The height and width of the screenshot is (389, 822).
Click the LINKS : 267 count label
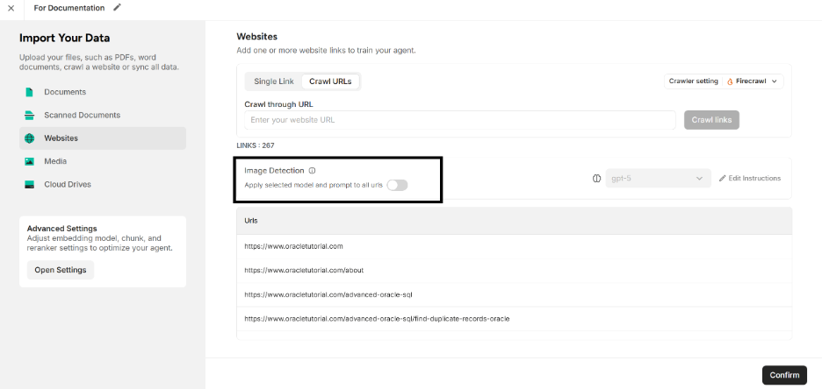point(256,145)
